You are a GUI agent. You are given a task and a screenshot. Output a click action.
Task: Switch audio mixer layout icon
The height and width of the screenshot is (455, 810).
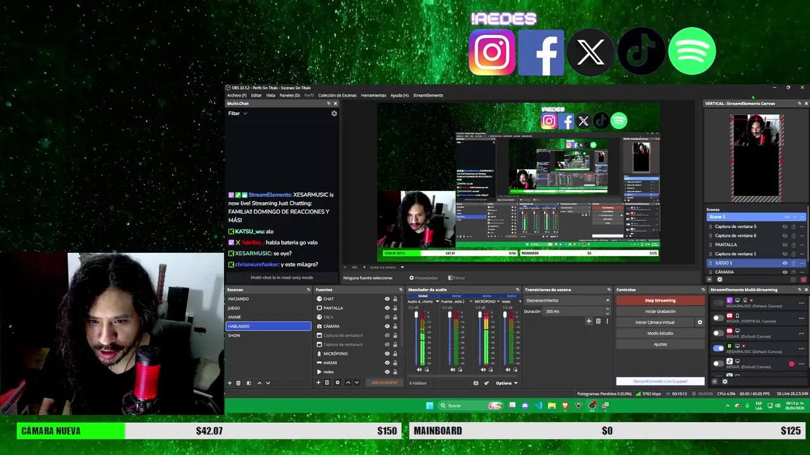[476, 383]
